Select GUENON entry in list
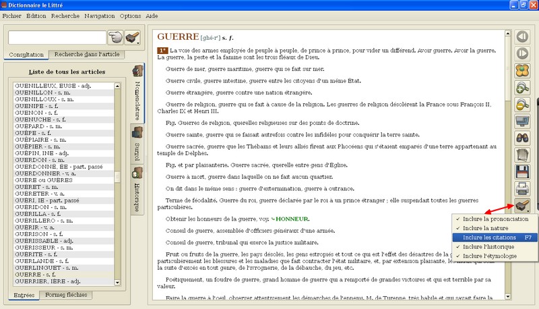This screenshot has width=539, height=309. click(63, 113)
